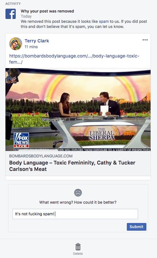Submit the feedback with Submit button
This screenshot has width=157, height=258.
point(136,227)
